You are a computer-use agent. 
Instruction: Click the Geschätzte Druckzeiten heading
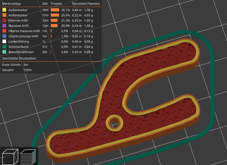click(x=19, y=58)
